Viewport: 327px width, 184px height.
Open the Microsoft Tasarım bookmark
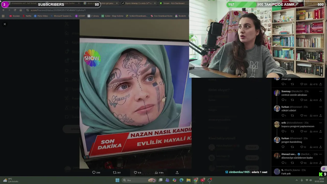[61, 16]
